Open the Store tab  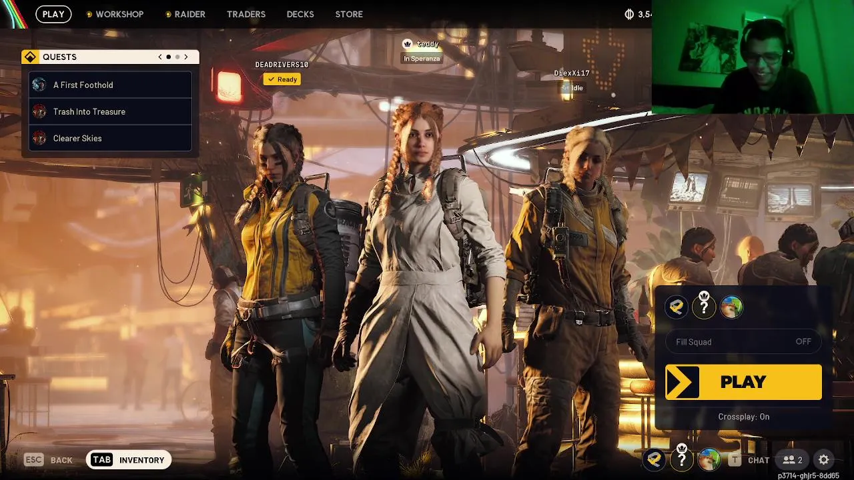(x=349, y=14)
